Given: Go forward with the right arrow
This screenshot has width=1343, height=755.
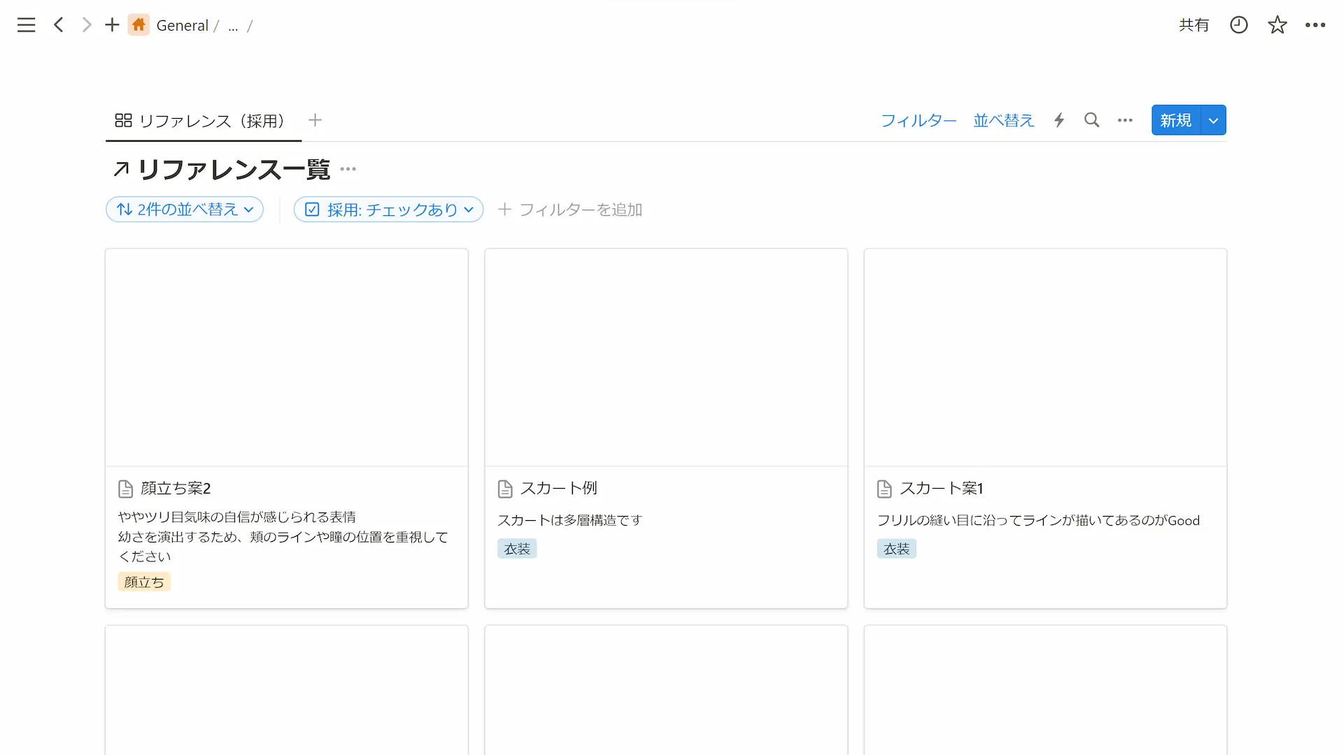Looking at the screenshot, I should point(86,25).
